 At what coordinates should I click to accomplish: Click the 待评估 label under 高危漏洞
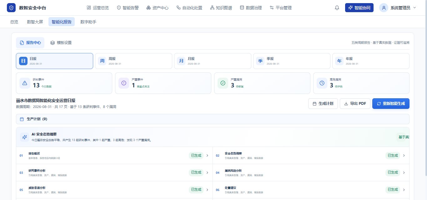[339, 86]
